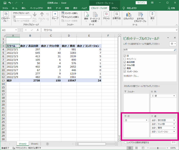The image size is (179, 150).
Task: Switch to the 挿入 tab
Action: coord(24,8)
